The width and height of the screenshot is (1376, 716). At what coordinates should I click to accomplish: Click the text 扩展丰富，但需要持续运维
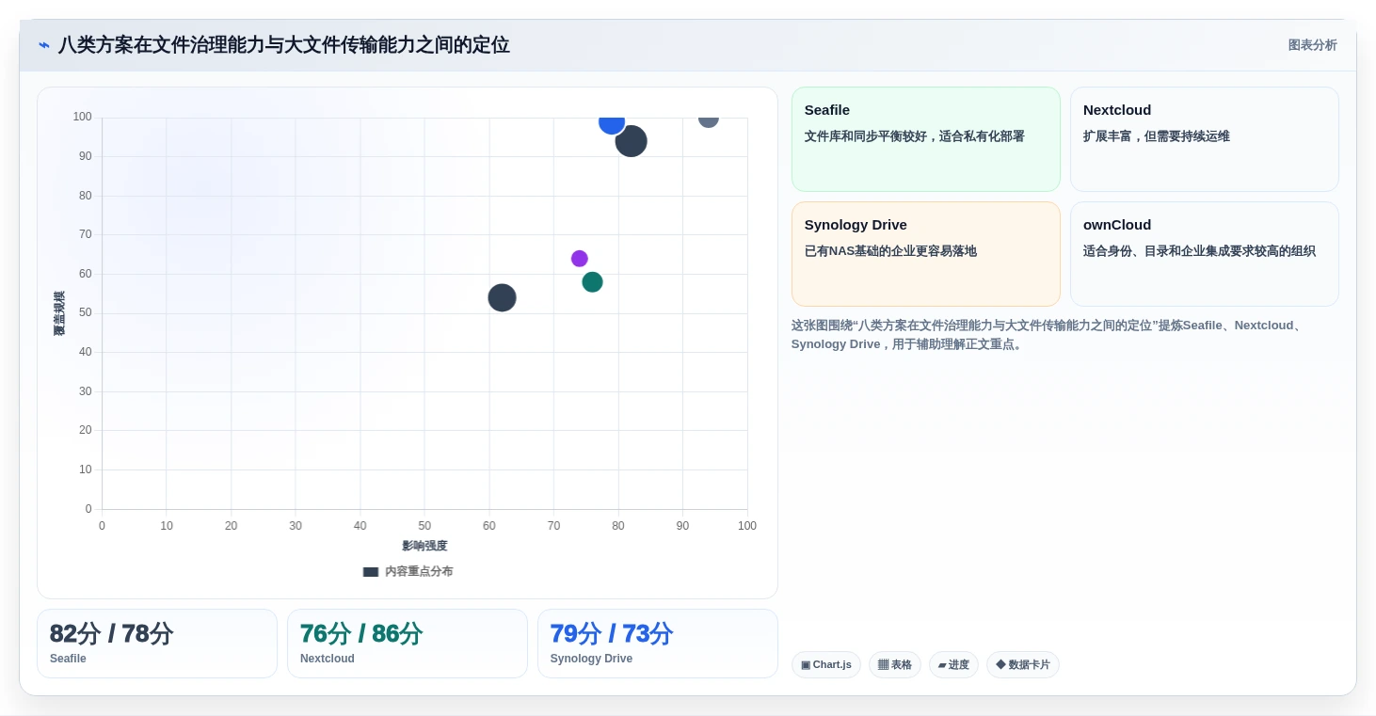pos(1157,136)
